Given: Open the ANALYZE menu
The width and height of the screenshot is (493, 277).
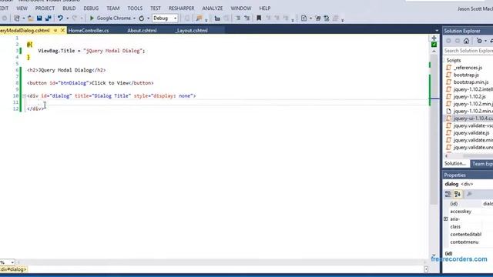Looking at the screenshot, I should (213, 8).
